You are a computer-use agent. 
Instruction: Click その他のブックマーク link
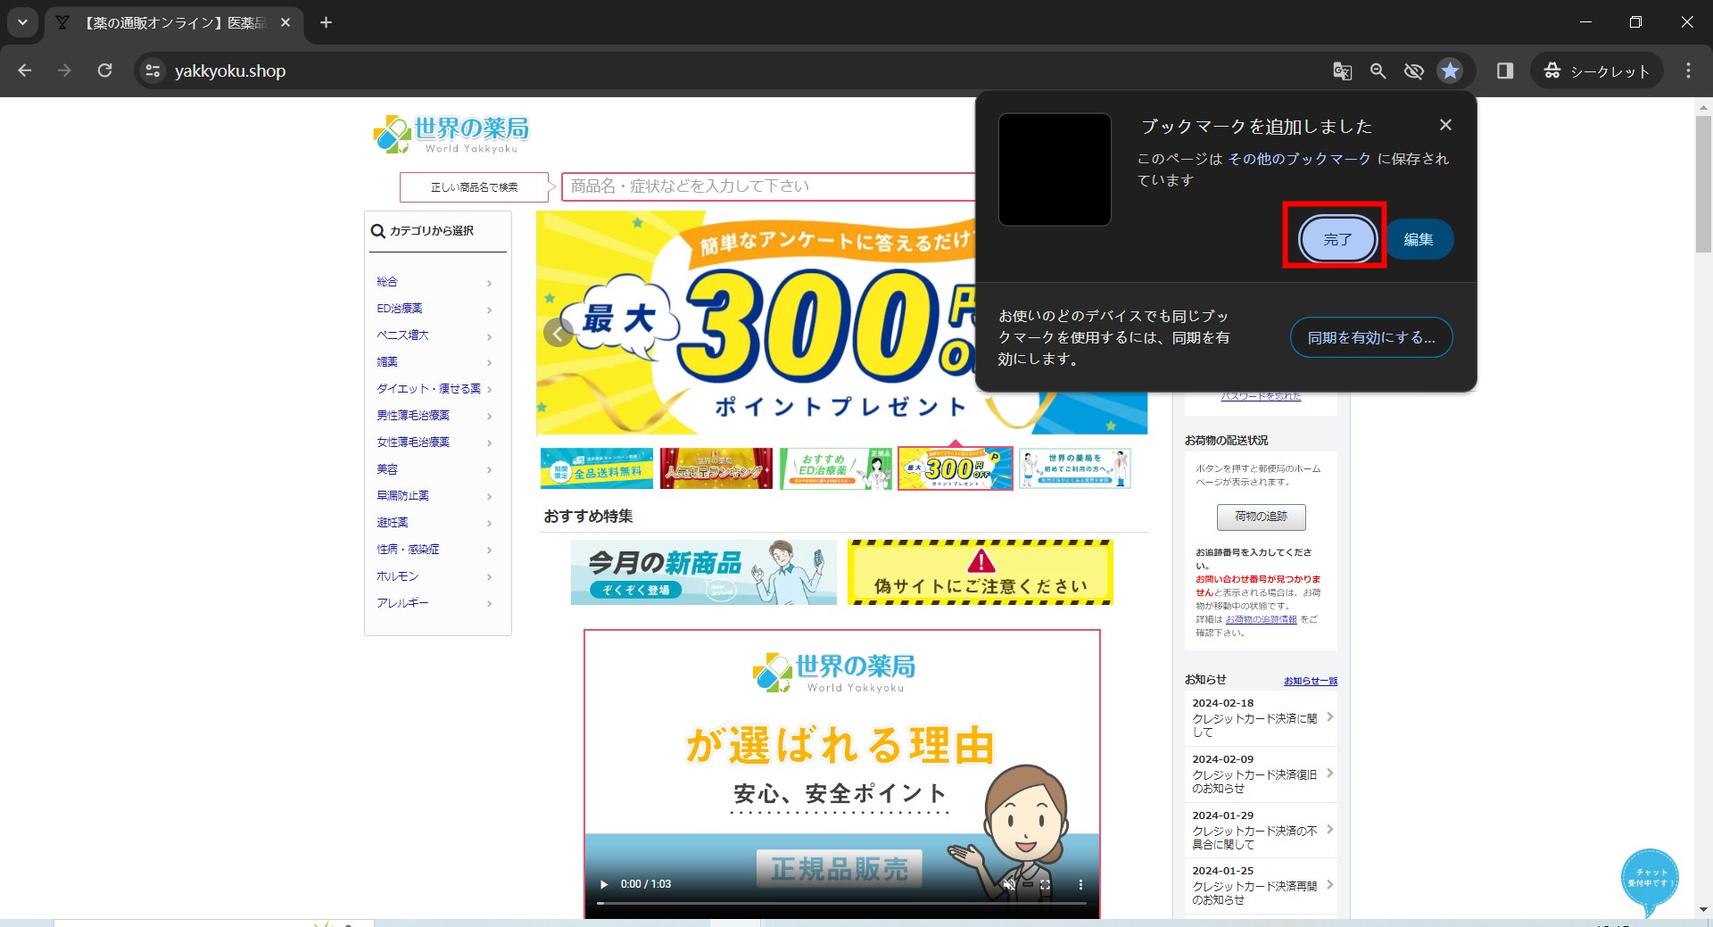1299,159
